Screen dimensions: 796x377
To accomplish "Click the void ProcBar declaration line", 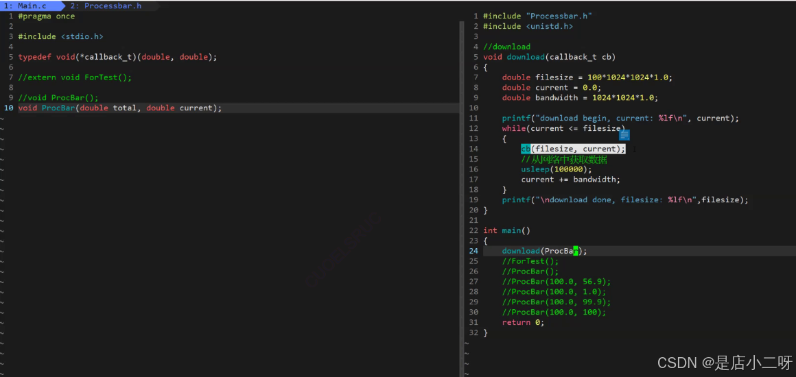I will click(120, 108).
